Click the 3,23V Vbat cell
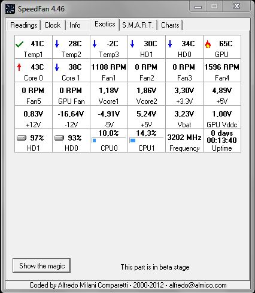 (x=184, y=117)
